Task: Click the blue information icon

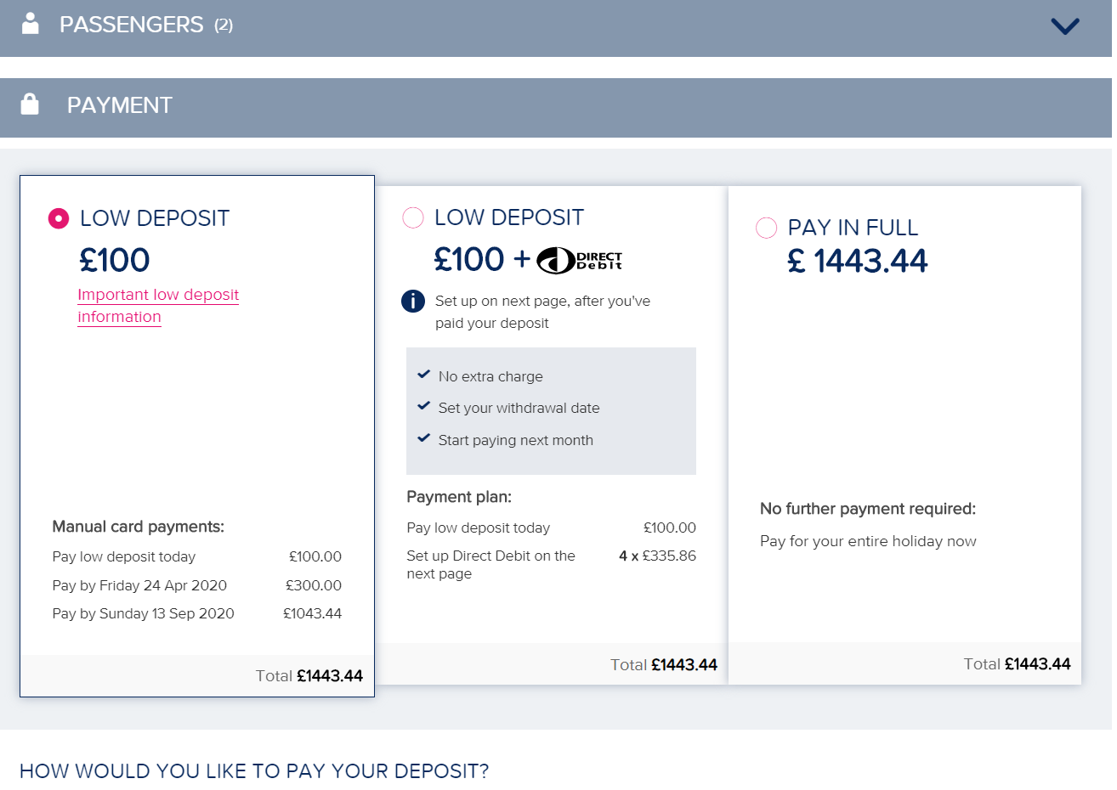Action: point(413,301)
